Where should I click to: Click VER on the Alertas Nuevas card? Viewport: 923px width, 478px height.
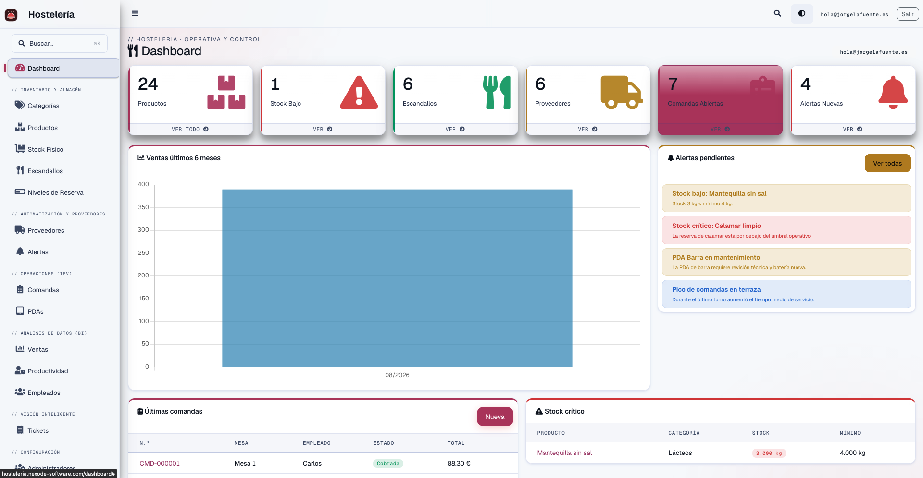pos(852,129)
